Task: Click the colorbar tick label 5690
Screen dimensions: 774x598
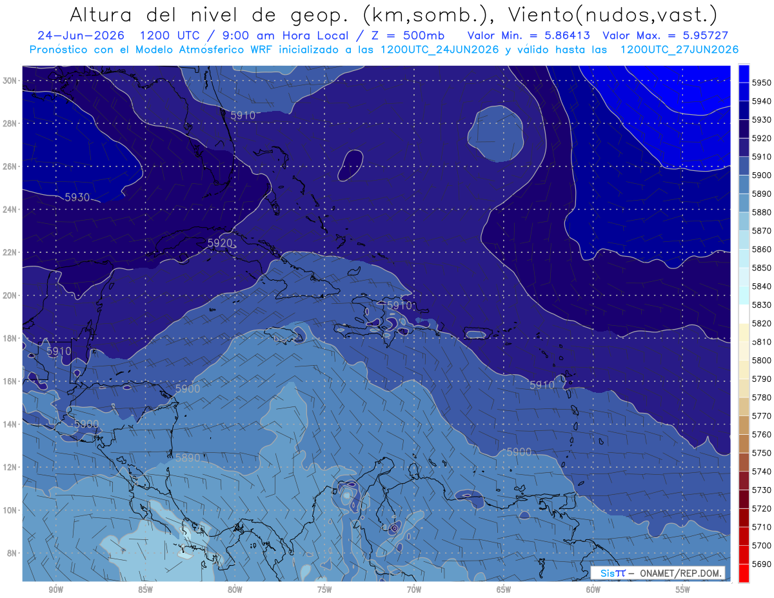Action: coord(761,564)
